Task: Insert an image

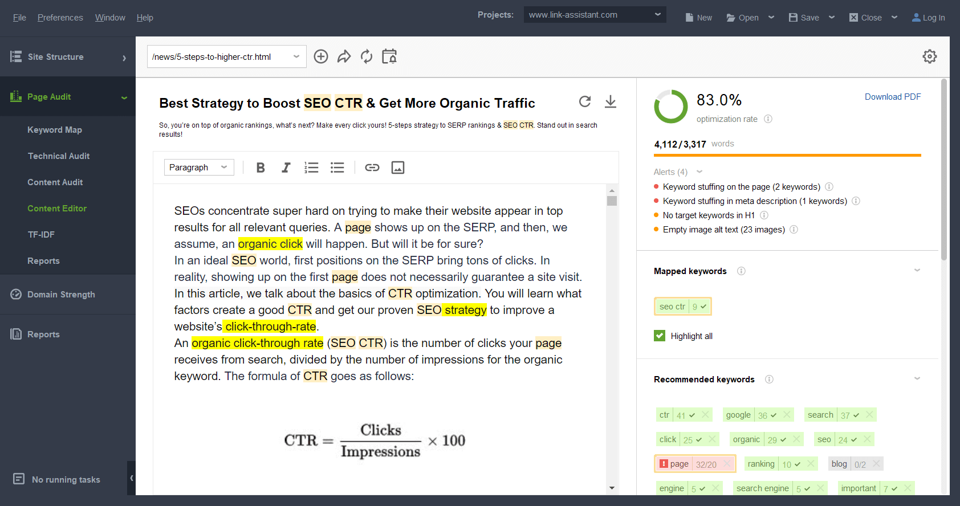Action: [398, 168]
